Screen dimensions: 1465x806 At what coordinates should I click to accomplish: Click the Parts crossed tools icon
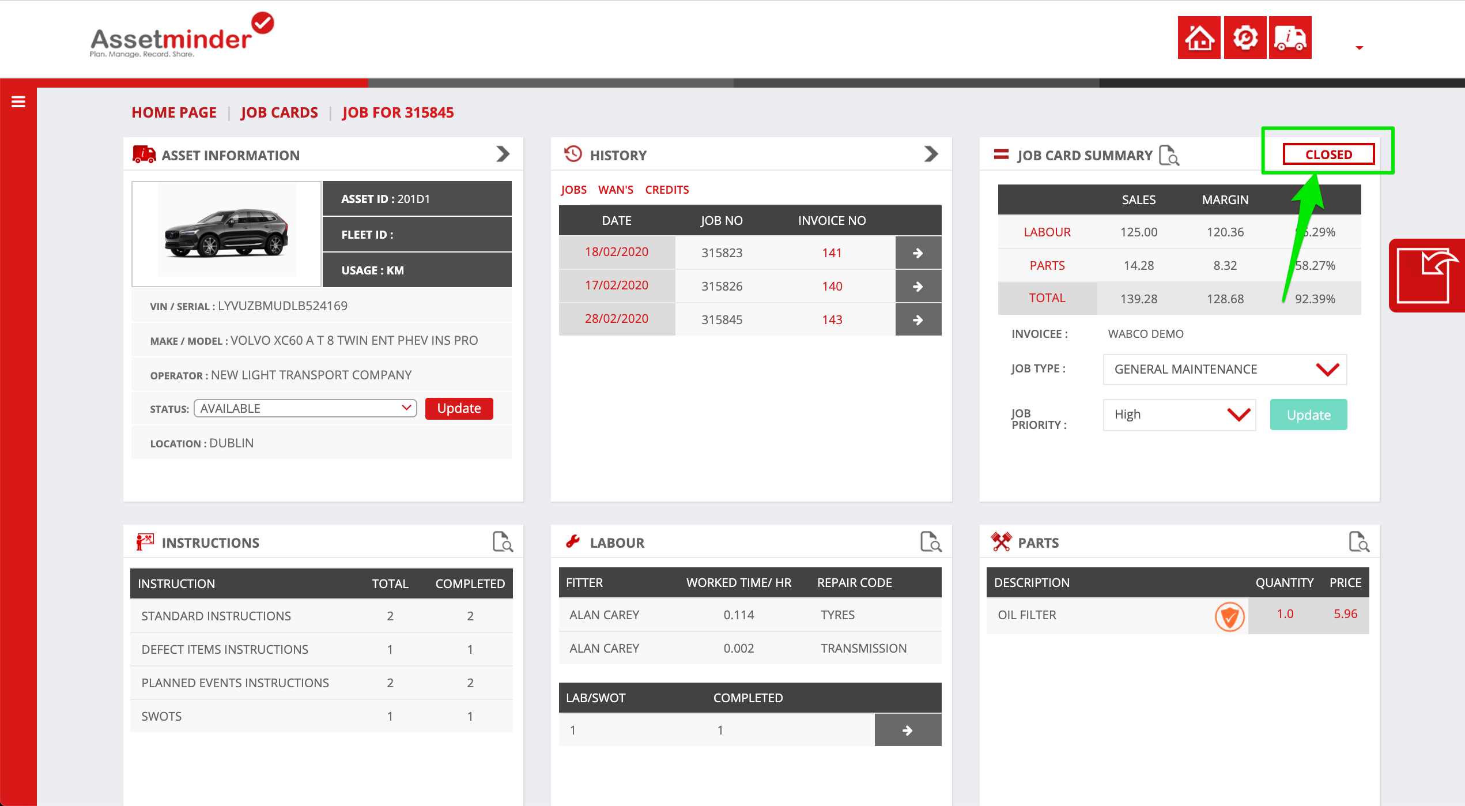coord(1001,541)
